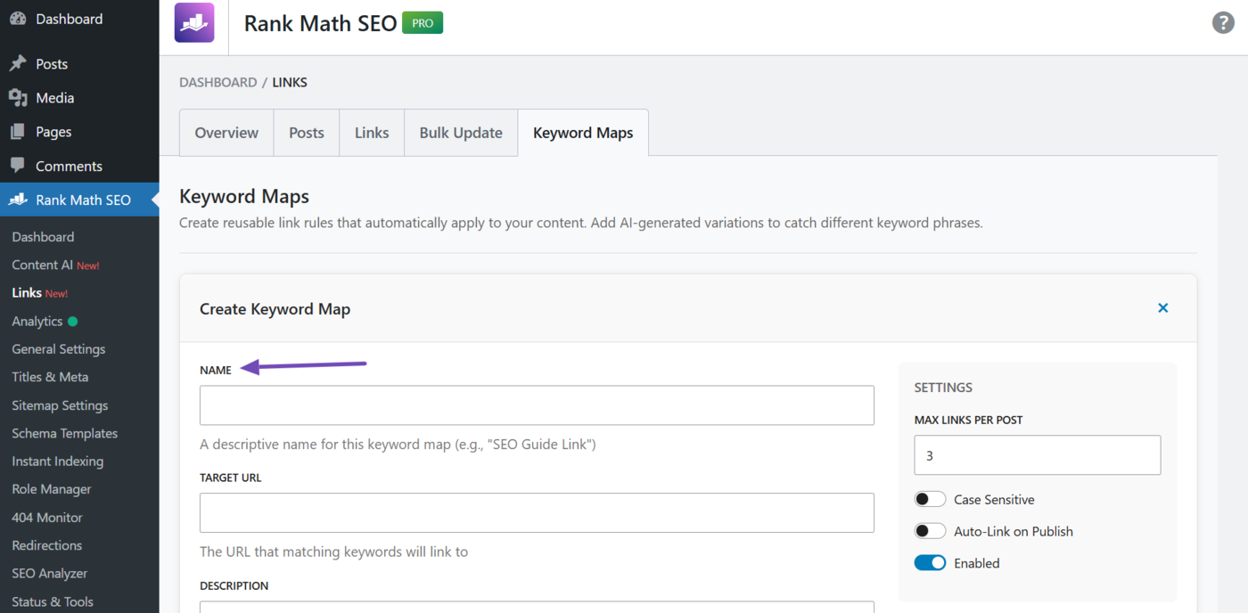Switch to the Bulk Update tab
Viewport: 1248px width, 613px height.
point(460,132)
